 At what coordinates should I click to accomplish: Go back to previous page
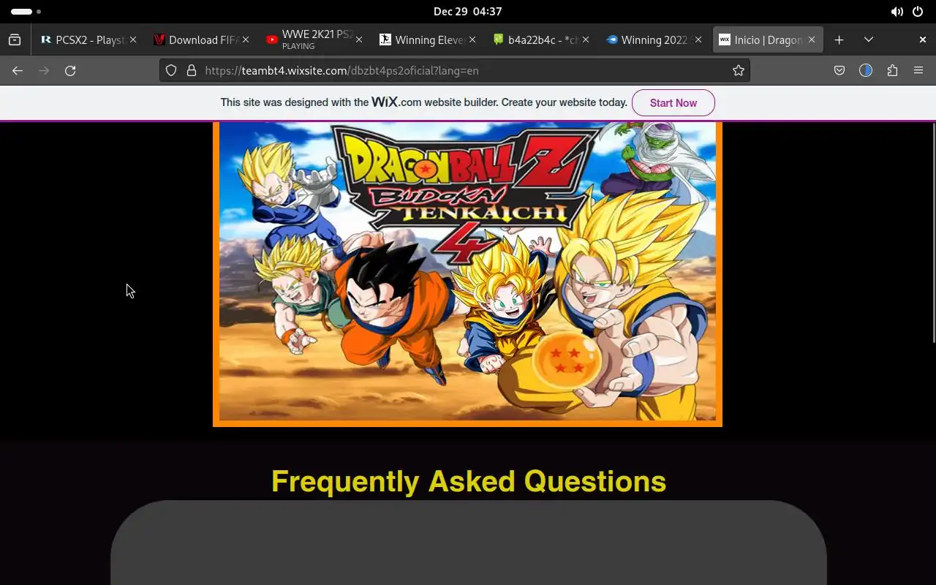tap(18, 71)
